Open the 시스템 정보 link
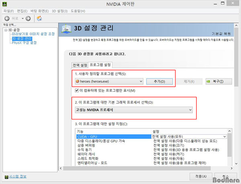Viewport: 241px width, 184px height. click(x=18, y=177)
